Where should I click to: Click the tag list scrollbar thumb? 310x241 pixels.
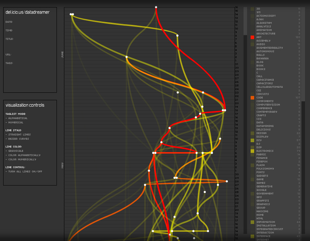pyautogui.click(x=245, y=21)
